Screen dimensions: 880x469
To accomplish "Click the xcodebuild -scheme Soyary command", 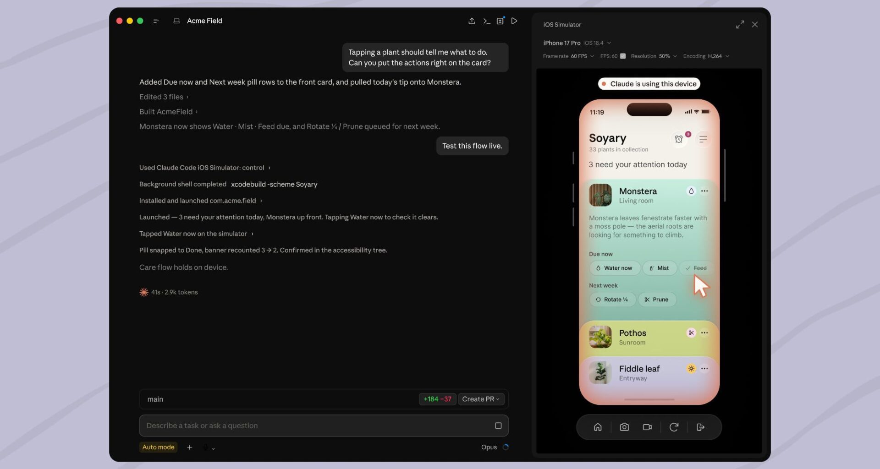I will pos(274,184).
